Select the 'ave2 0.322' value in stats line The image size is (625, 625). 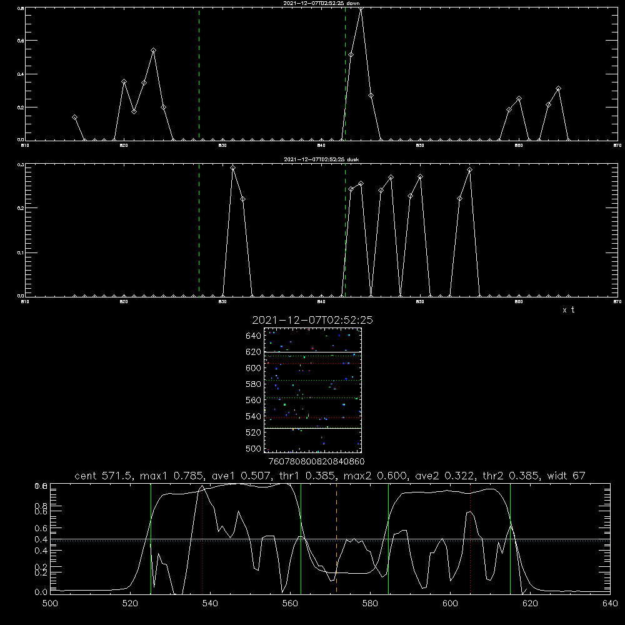pos(445,476)
